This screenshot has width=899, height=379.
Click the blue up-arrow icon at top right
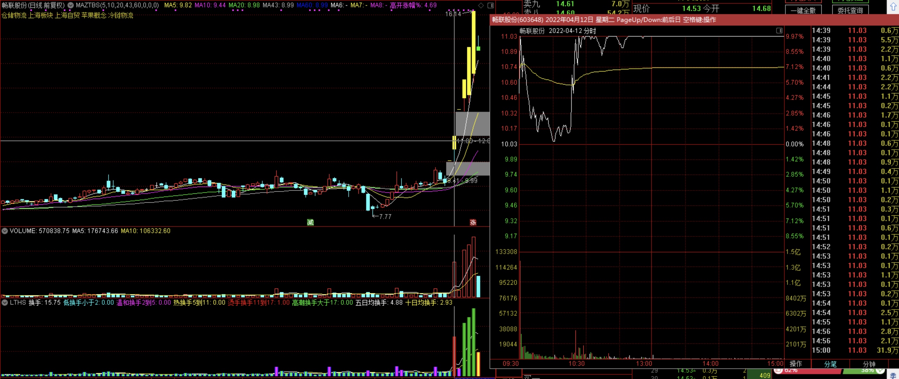click(893, 7)
